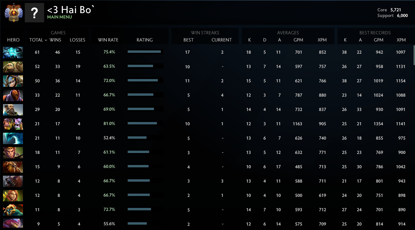Toggle sort arrow next to TOTAL
The height and width of the screenshot is (230, 415).
pos(46,40)
